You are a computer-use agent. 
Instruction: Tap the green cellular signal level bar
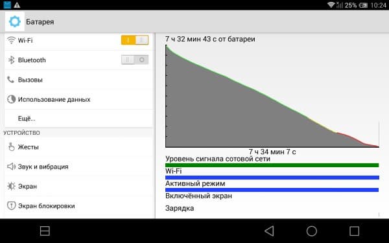[x=272, y=165]
